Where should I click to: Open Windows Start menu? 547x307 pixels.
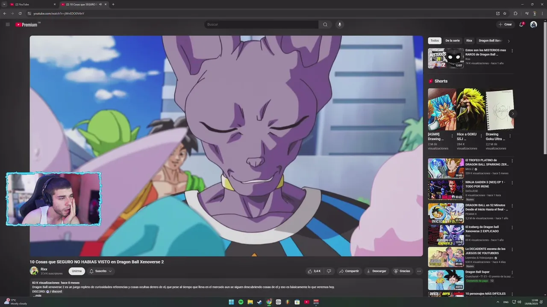click(231, 302)
